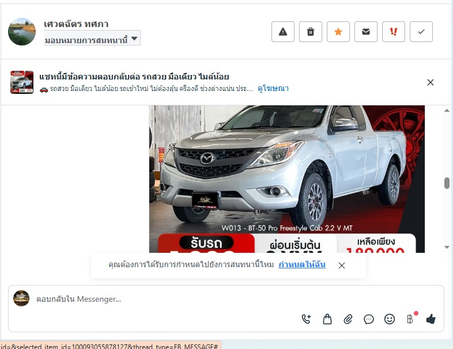Mark conversation done with checkmark button

coord(421,32)
